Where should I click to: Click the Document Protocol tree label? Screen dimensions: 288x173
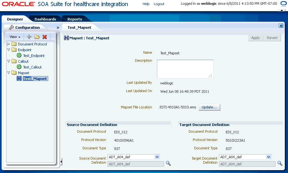pyautogui.click(x=32, y=44)
